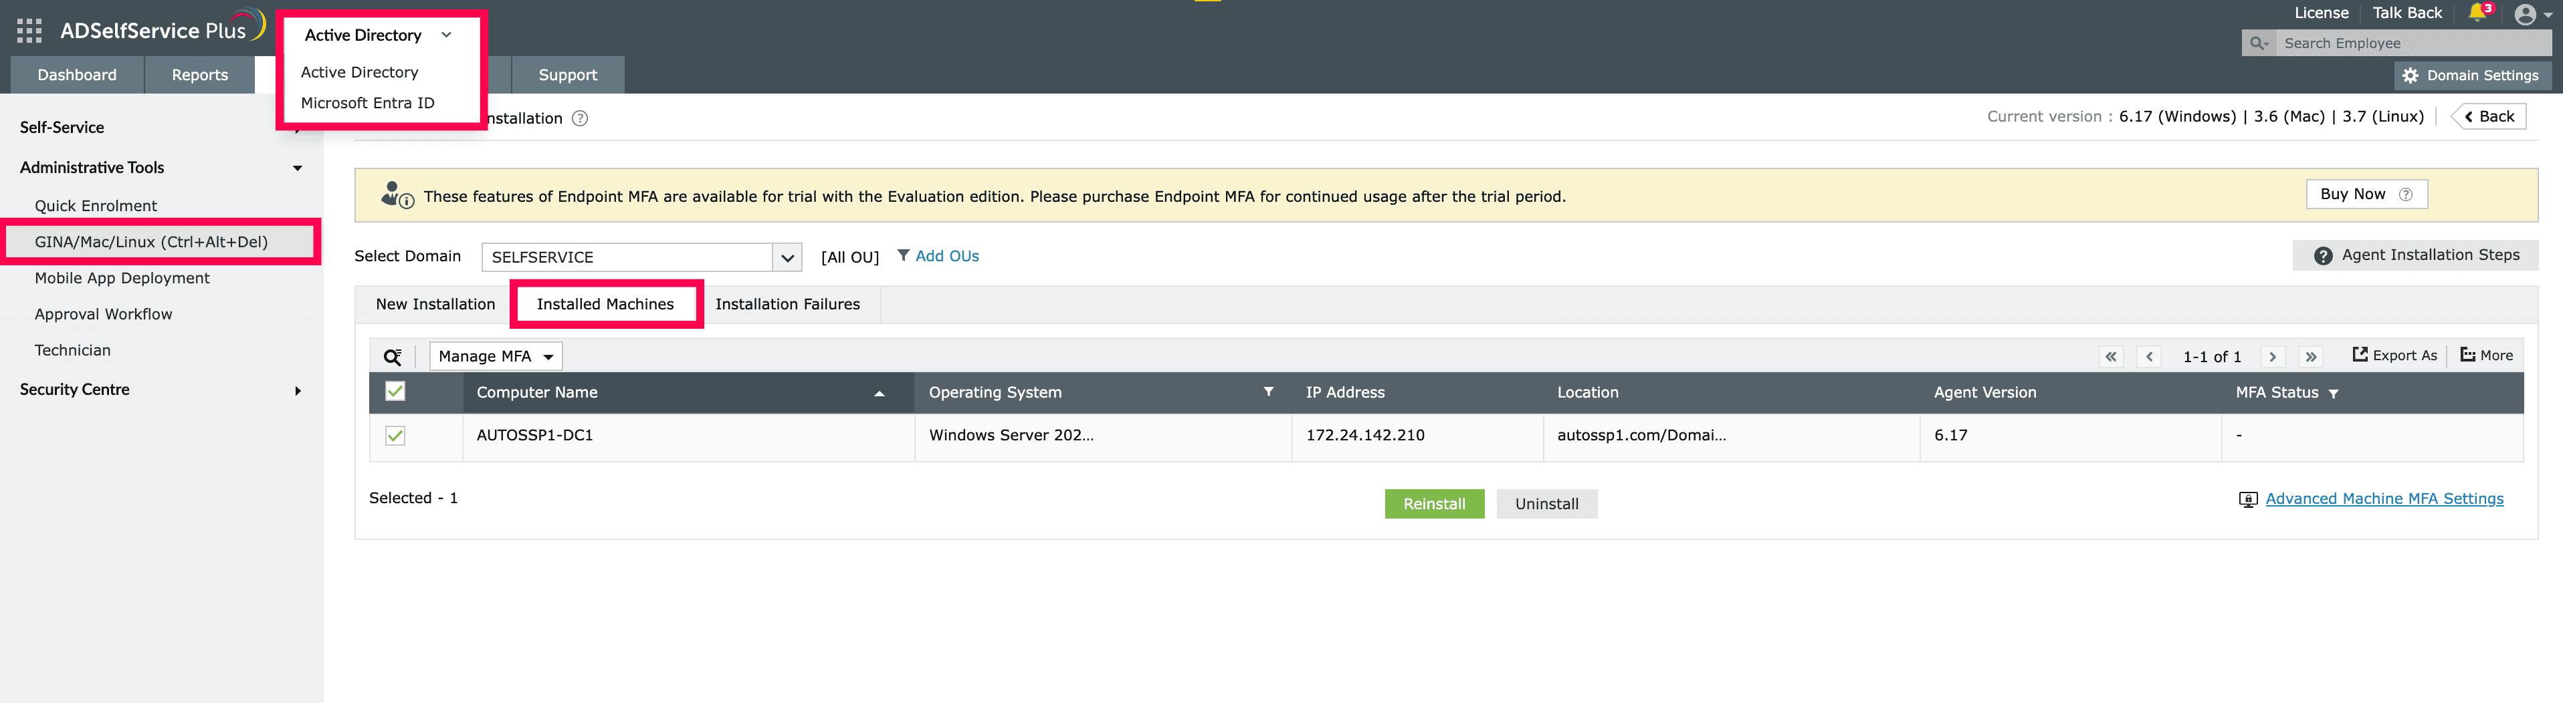Open the Export As menu

click(2394, 355)
